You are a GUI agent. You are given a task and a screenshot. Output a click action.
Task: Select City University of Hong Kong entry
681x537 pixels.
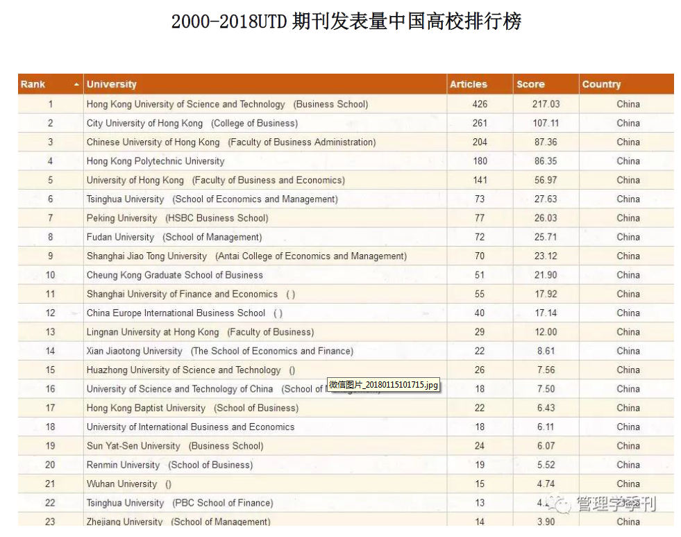[x=192, y=123]
